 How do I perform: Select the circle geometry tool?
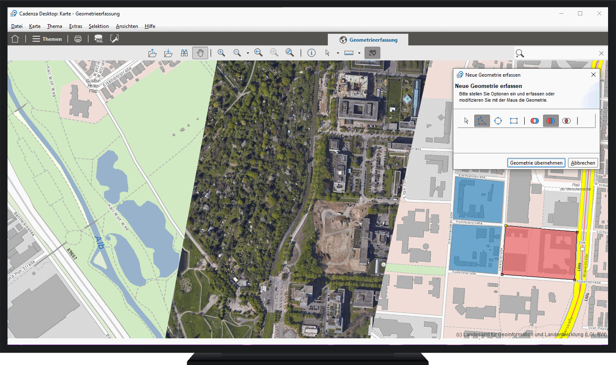click(498, 121)
